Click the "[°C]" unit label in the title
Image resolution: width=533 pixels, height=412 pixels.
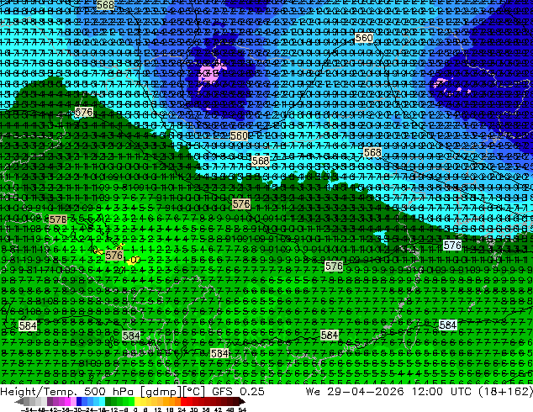click(x=192, y=392)
